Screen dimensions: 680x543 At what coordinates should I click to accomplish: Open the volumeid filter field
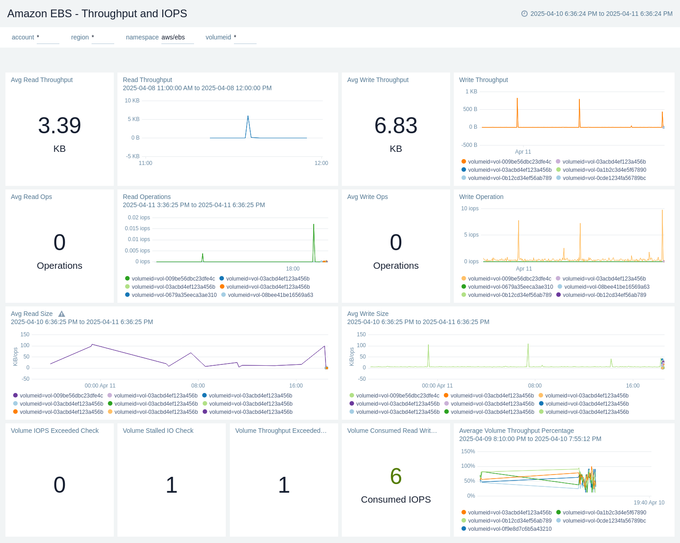[245, 38]
